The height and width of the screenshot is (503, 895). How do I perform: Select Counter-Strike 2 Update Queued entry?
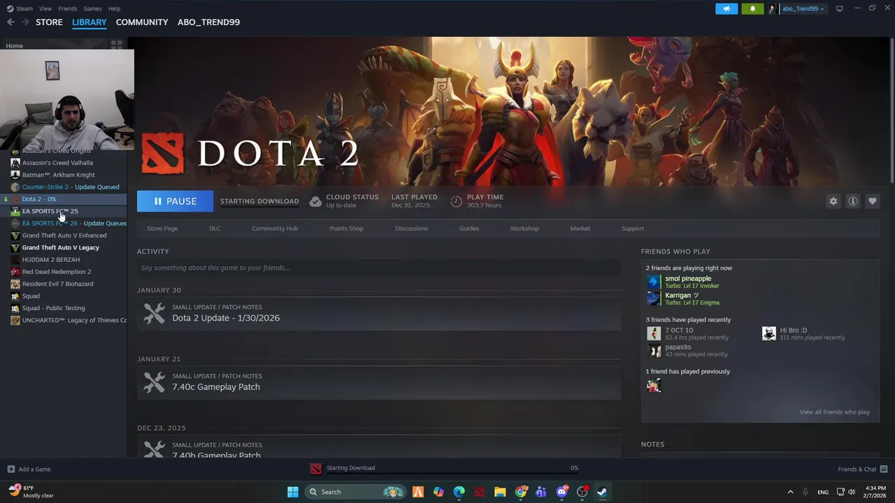[70, 187]
